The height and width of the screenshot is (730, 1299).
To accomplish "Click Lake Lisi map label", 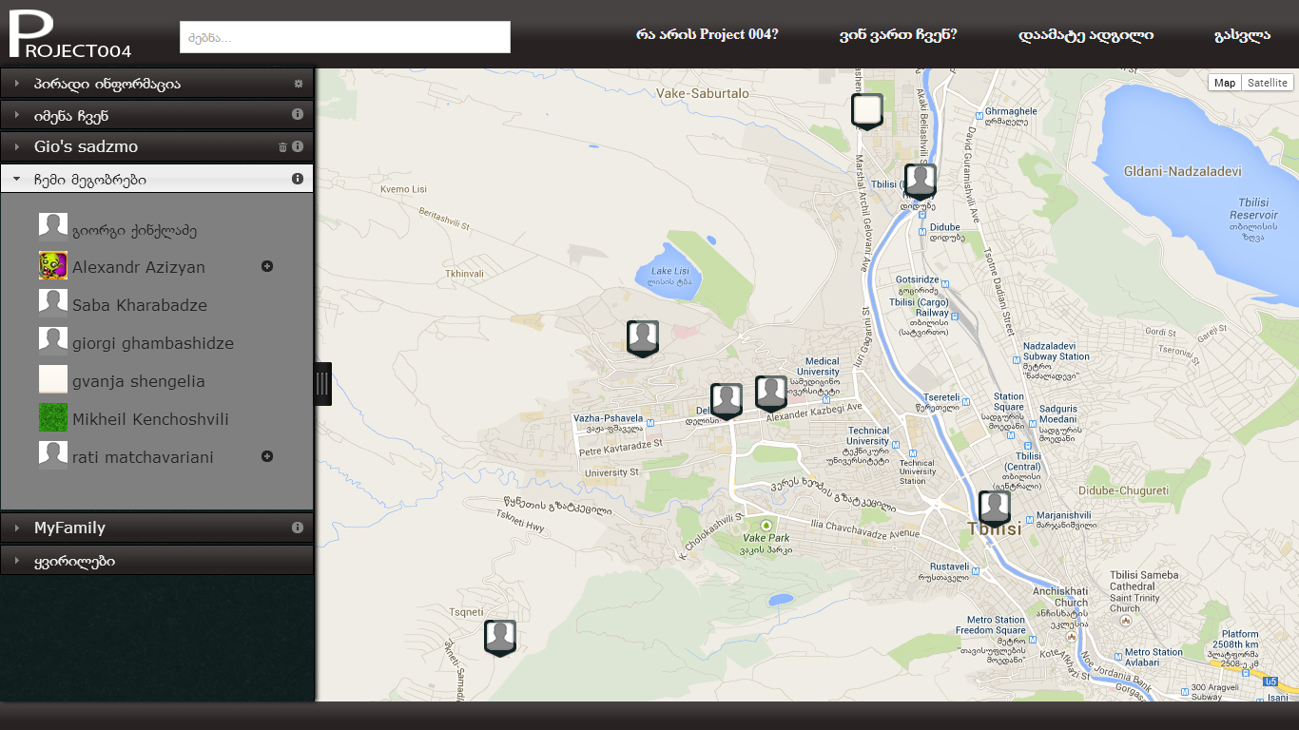I will point(669,277).
